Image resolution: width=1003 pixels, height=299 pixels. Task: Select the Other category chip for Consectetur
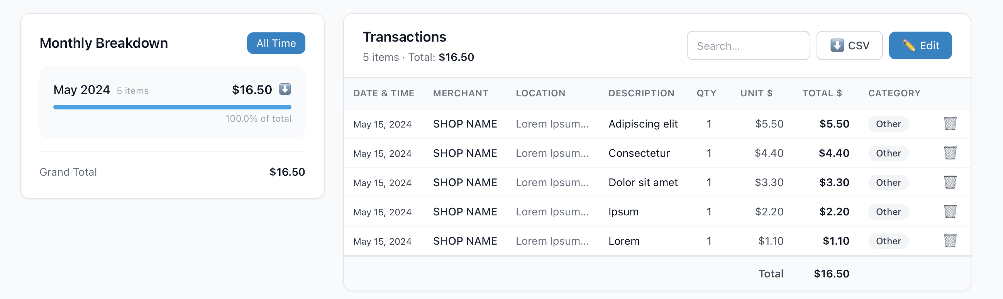pyautogui.click(x=888, y=153)
